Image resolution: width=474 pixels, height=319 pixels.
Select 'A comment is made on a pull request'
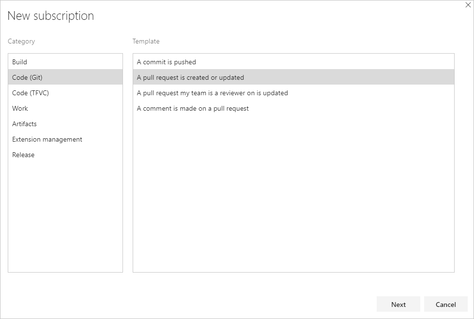pyautogui.click(x=293, y=108)
